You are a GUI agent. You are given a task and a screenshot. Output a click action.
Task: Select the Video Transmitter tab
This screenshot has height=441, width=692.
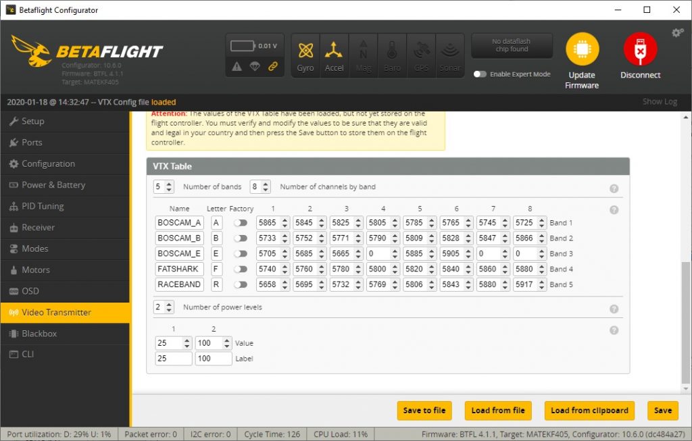click(x=65, y=312)
